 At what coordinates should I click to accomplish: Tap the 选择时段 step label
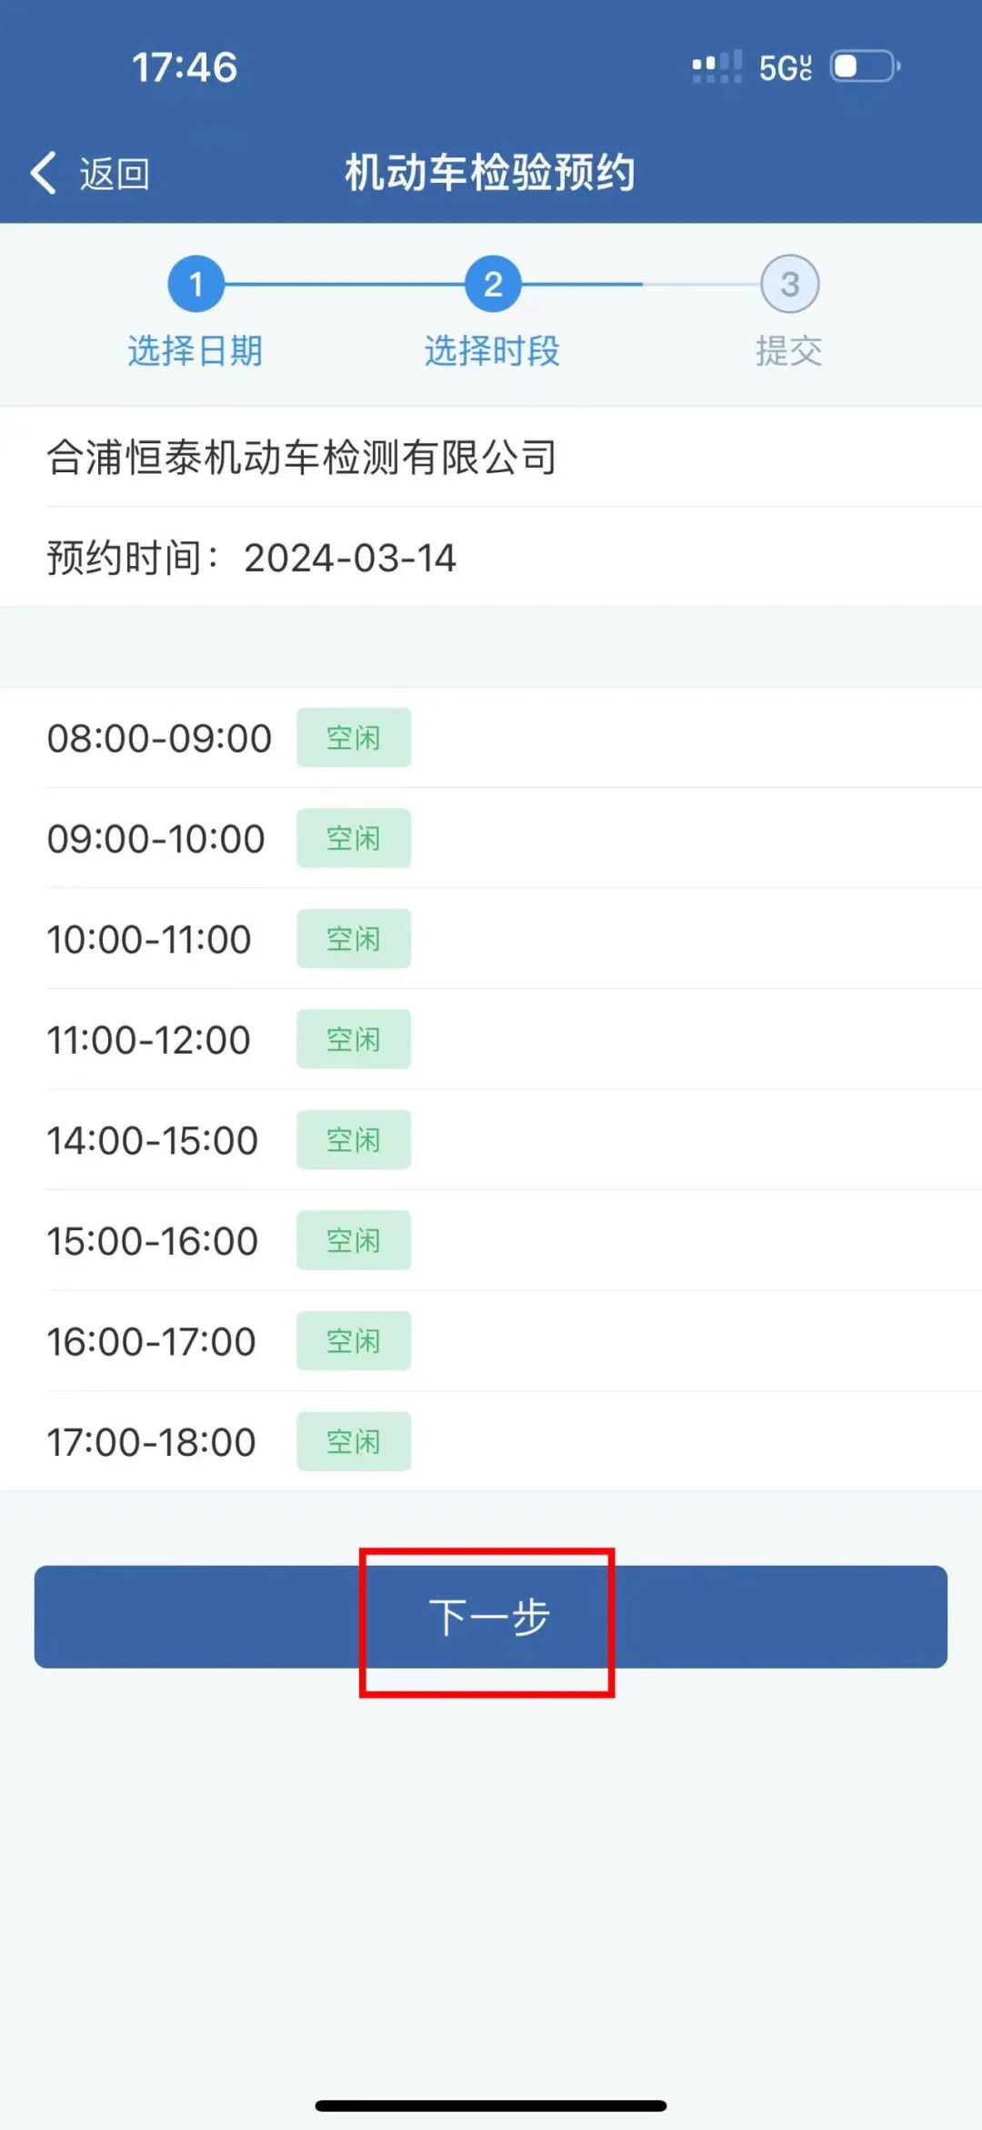pyautogui.click(x=492, y=350)
